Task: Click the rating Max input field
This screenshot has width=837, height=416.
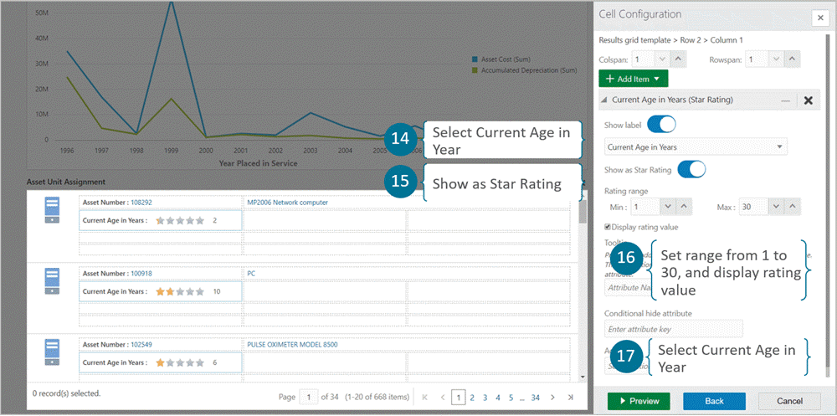Action: tap(754, 206)
